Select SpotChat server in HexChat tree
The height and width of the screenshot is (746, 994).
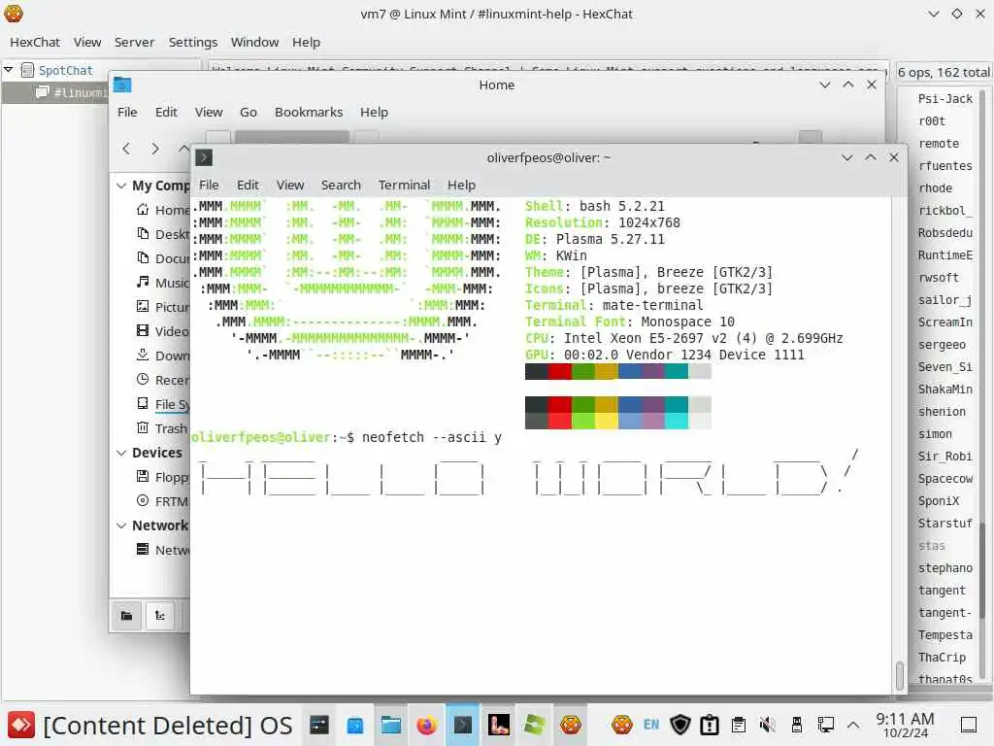click(x=65, y=70)
